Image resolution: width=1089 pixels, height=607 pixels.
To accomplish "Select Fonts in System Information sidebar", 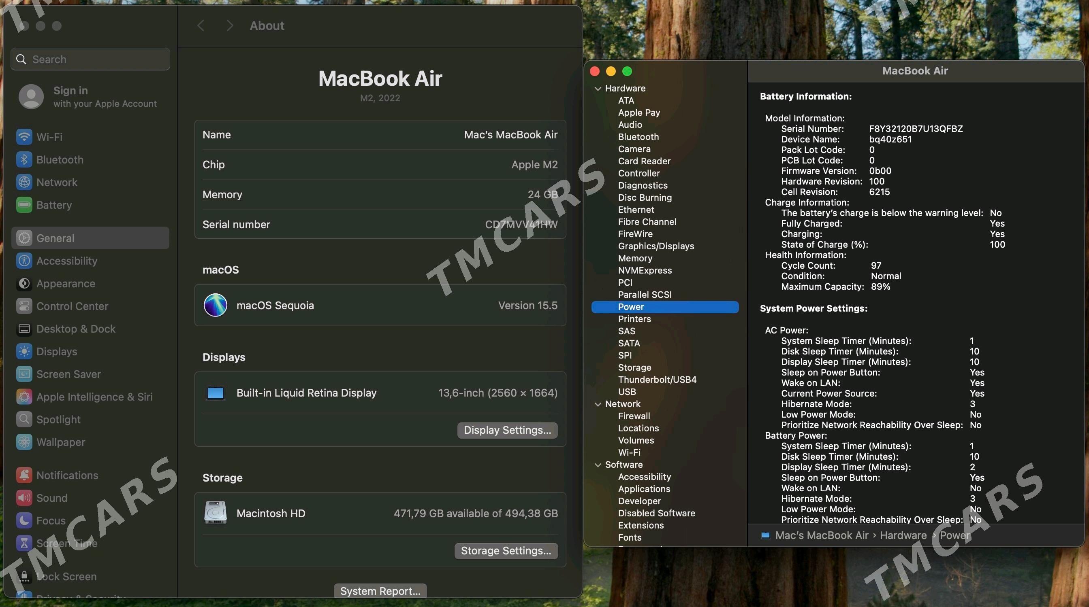I will click(630, 537).
